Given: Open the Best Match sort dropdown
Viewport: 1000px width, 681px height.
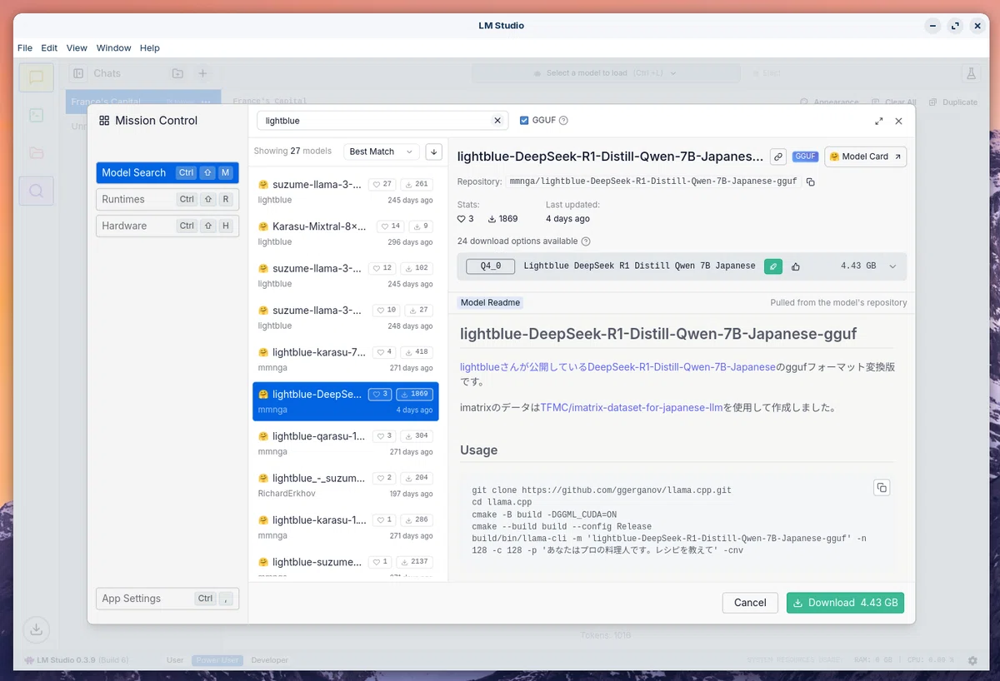Looking at the screenshot, I should click(381, 152).
